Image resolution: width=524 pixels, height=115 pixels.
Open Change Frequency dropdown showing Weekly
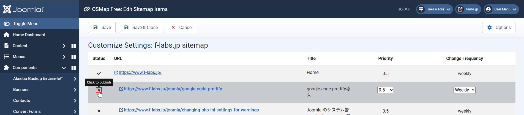[x=464, y=90]
